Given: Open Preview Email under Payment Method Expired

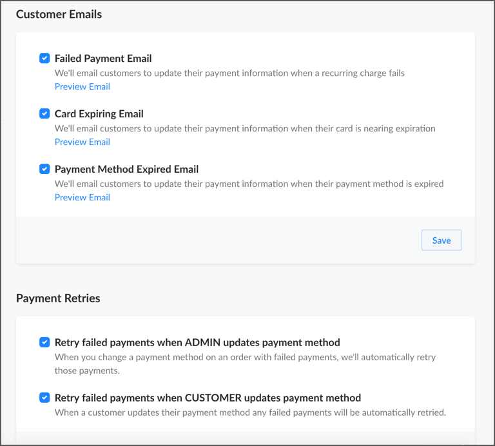Looking at the screenshot, I should 82,197.
